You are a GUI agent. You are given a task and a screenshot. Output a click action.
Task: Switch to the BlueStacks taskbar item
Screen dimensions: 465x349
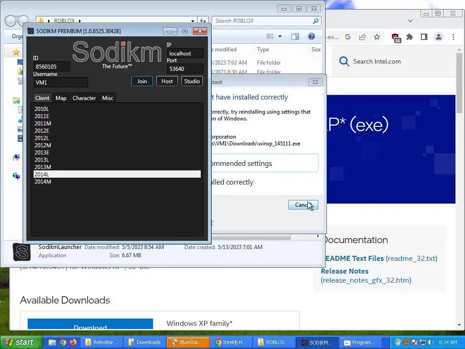coord(188,342)
